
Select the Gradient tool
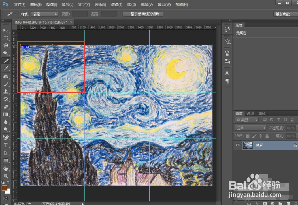coord(6,114)
